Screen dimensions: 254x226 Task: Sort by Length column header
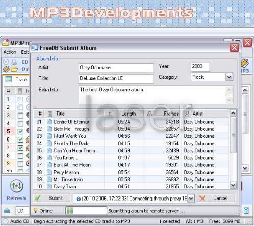point(124,114)
